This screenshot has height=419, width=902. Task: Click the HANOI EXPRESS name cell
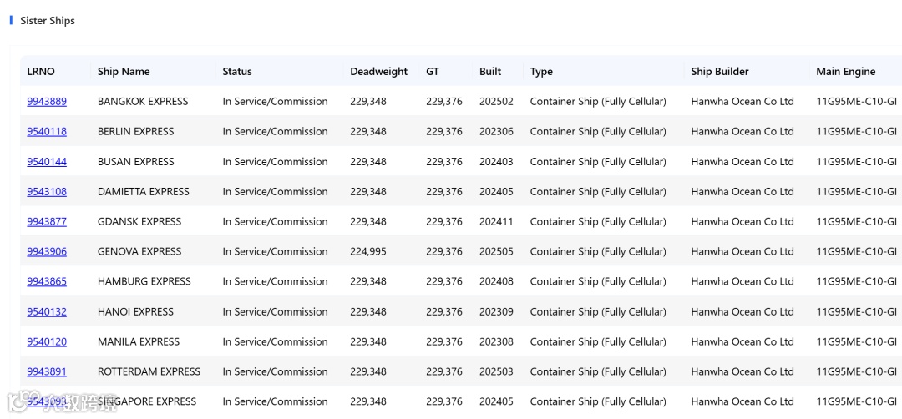135,311
